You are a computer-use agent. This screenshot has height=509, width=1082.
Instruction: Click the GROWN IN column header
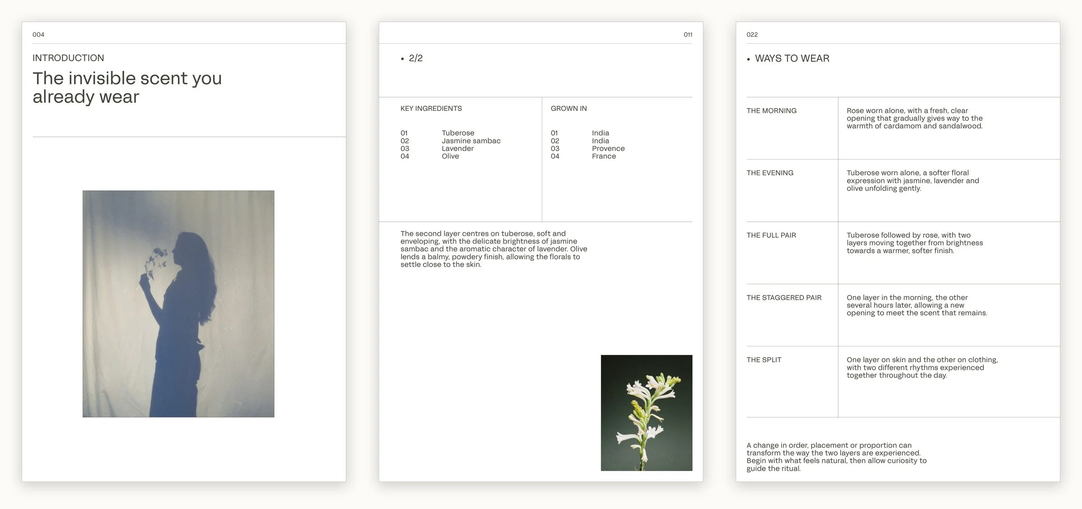tap(569, 109)
